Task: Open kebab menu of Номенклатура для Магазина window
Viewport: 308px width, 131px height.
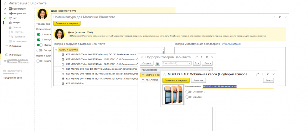Action: 275,17
